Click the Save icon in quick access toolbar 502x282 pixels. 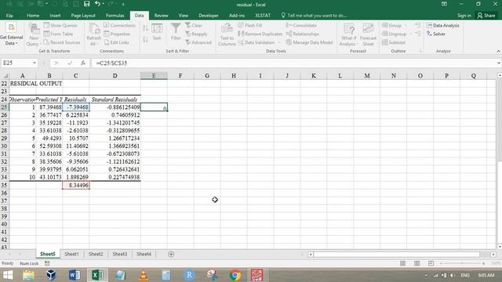[86, 4]
